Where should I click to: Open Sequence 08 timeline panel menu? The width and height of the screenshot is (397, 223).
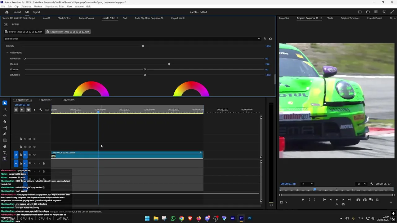31,100
